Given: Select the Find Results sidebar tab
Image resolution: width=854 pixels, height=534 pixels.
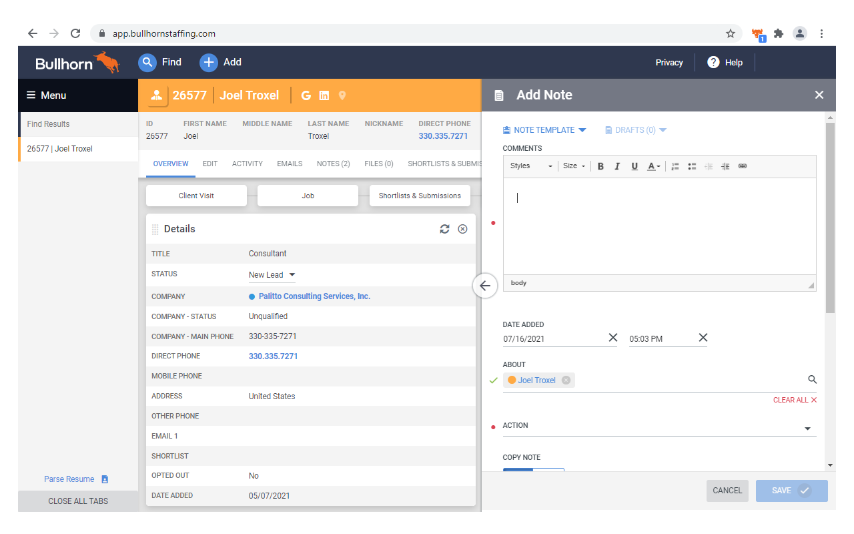Looking at the screenshot, I should (x=78, y=124).
